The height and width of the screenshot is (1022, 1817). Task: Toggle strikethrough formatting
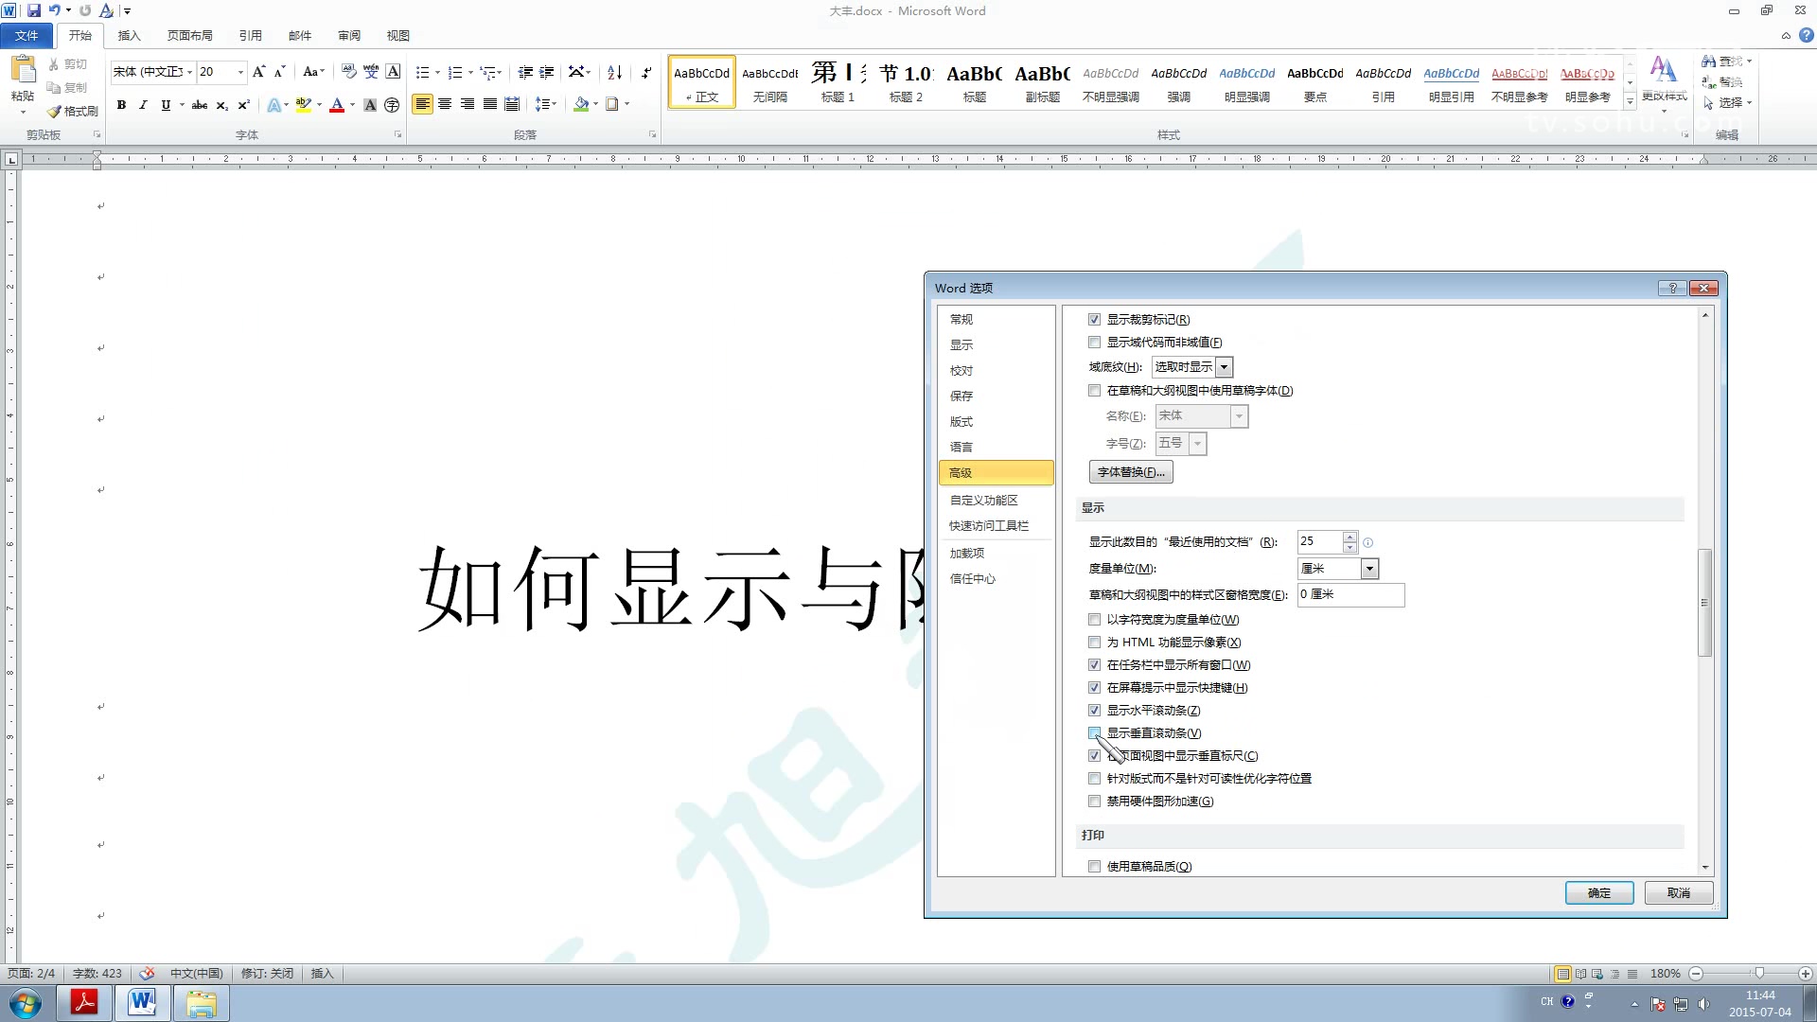(x=199, y=105)
